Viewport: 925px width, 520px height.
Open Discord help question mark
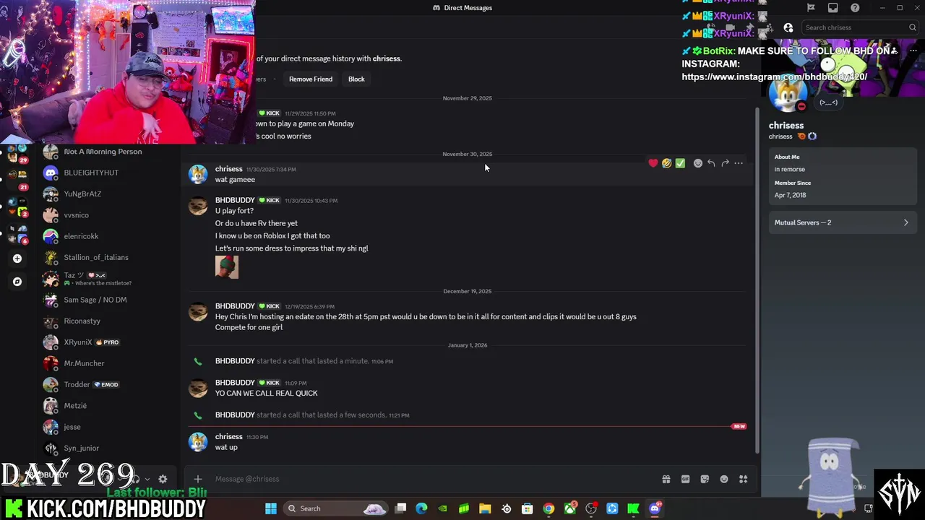[x=855, y=8]
